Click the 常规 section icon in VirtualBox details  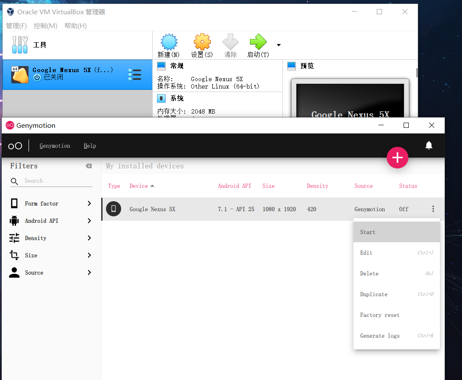tap(161, 66)
